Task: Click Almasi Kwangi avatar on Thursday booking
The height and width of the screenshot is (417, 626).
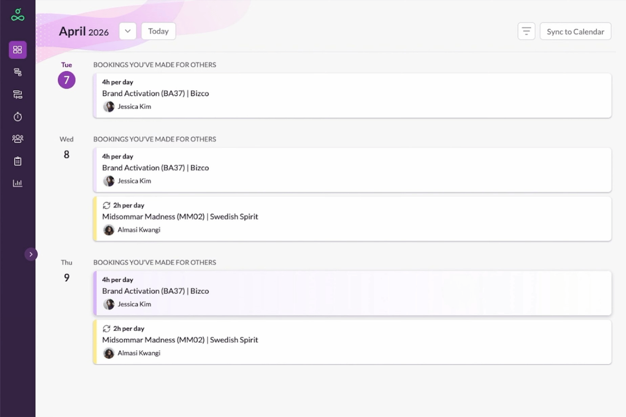Action: tap(109, 353)
